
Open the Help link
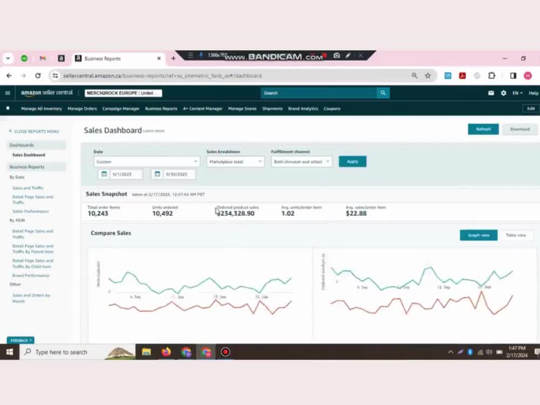[x=534, y=93]
